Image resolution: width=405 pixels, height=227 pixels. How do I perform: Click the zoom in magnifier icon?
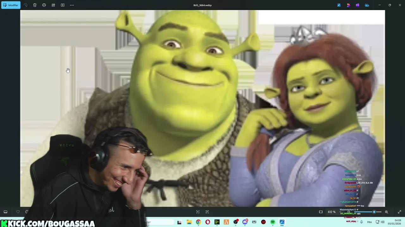[386, 212]
